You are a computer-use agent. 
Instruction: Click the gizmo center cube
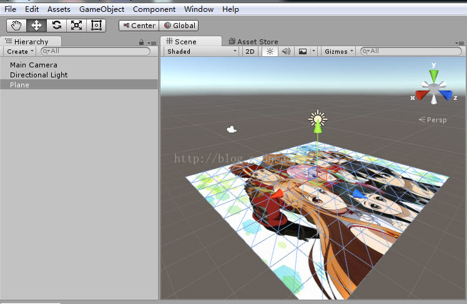[434, 89]
